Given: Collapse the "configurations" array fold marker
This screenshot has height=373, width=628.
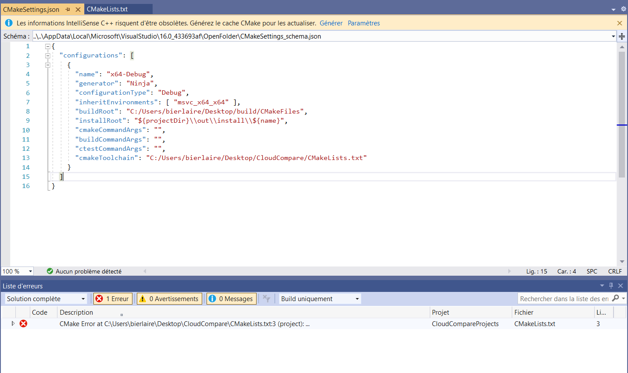Looking at the screenshot, I should 48,56.
